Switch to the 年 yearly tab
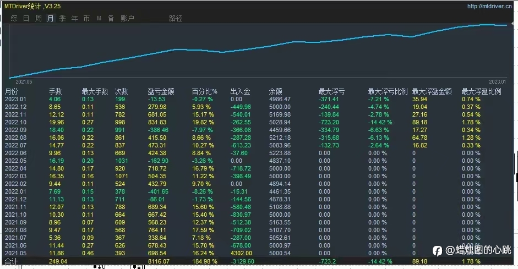This screenshot has height=269, width=518. click(x=75, y=18)
